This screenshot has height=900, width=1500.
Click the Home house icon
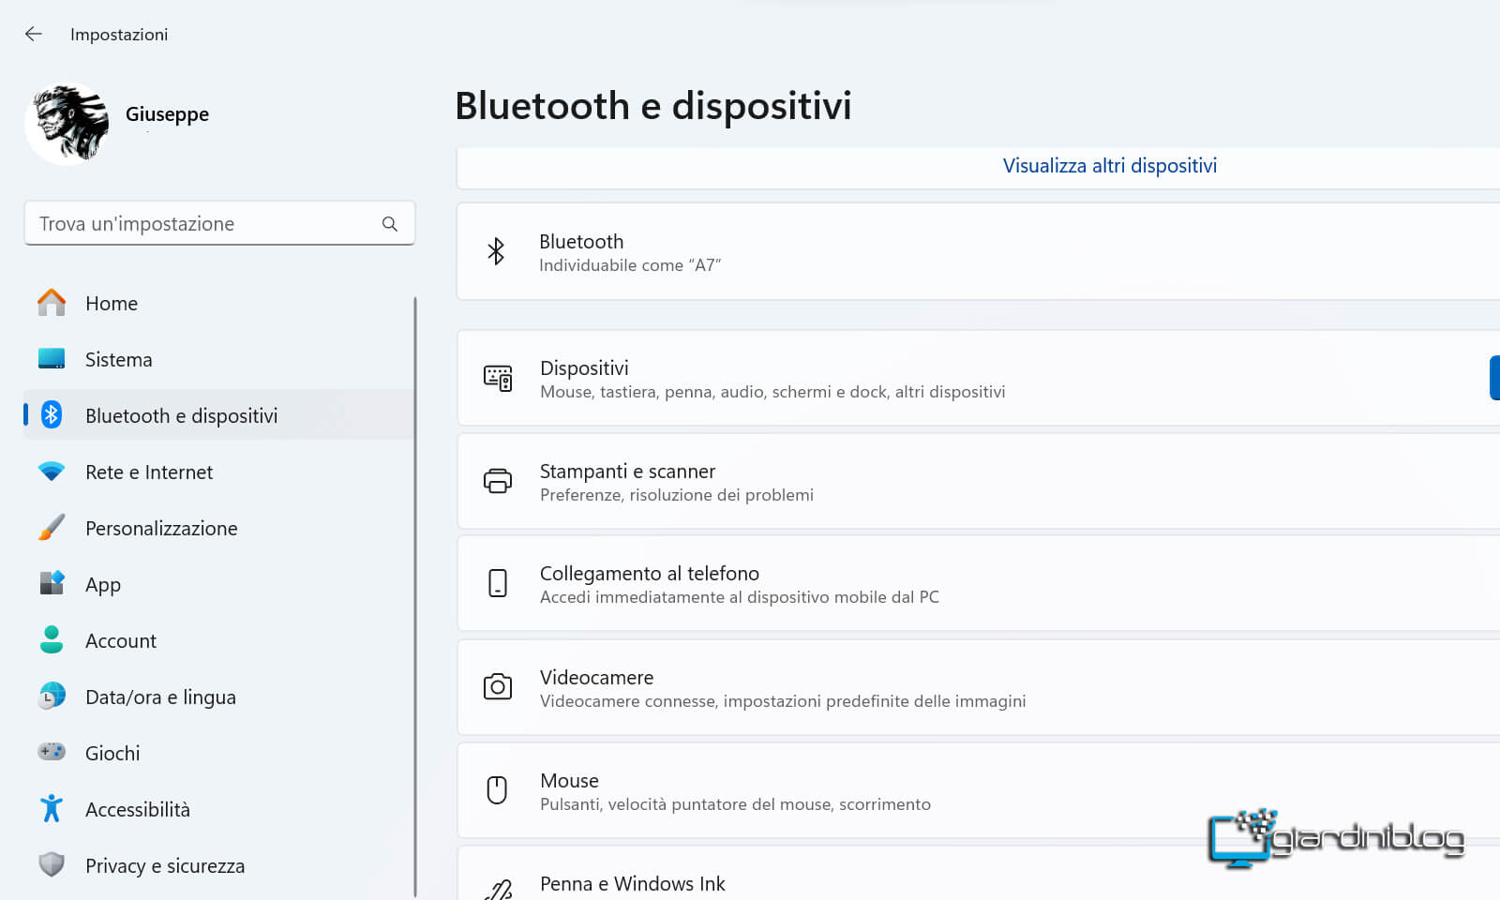click(52, 303)
